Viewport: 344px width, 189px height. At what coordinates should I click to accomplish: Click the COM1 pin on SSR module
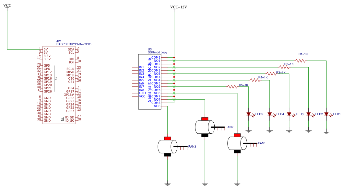tap(156, 57)
